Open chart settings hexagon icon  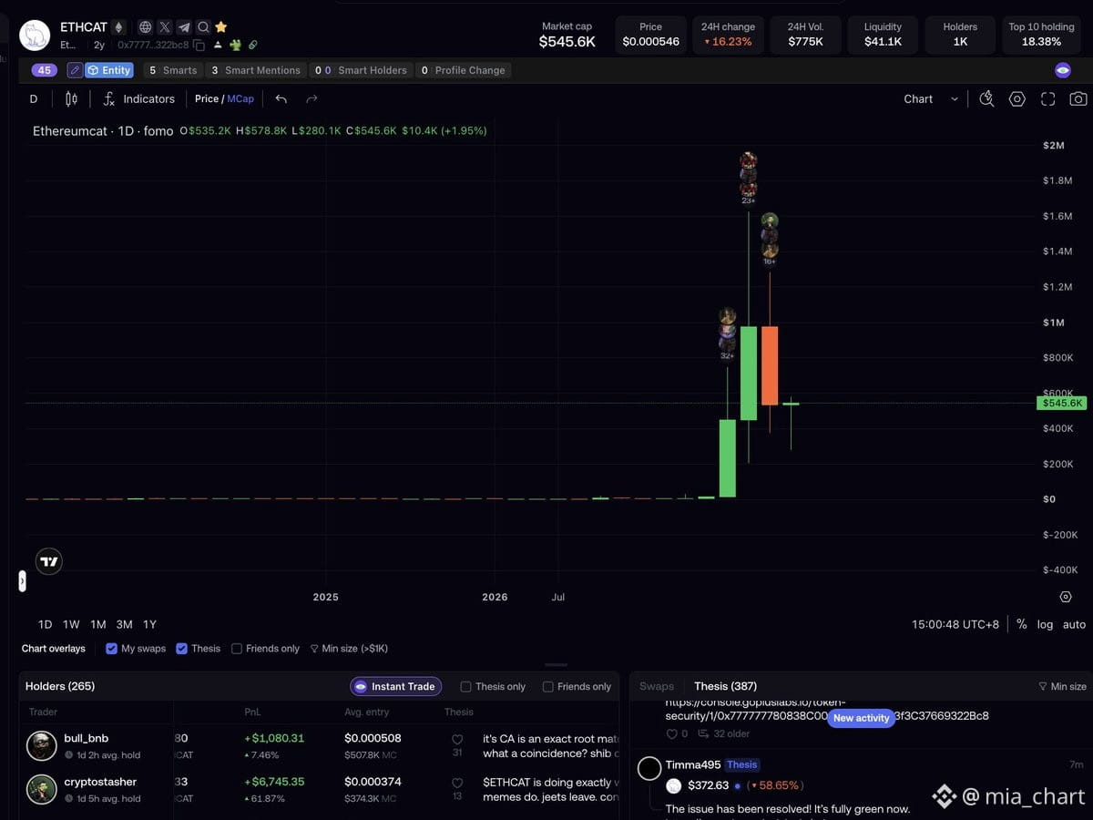(x=1017, y=98)
